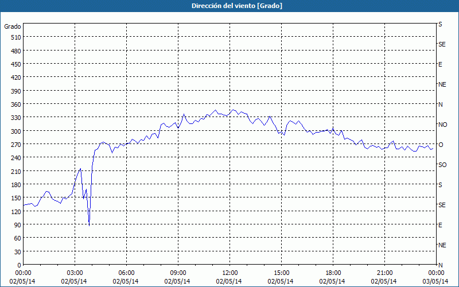
Task: Select the 09:00 time axis label
Action: pyautogui.click(x=178, y=273)
